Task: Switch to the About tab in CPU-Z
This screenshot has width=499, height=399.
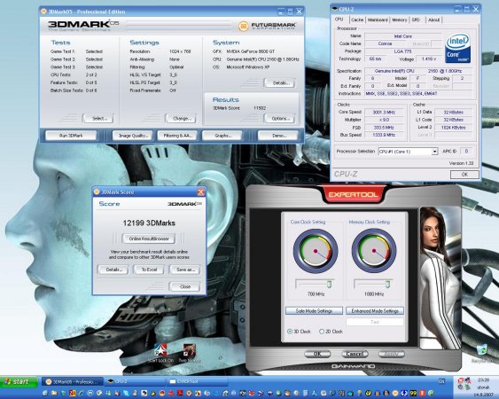Action: pyautogui.click(x=433, y=20)
